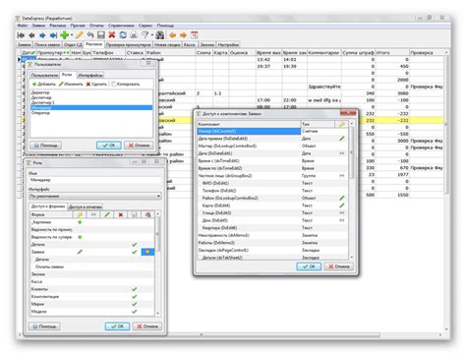Open the filter funnel dropdown arrow

152,35
